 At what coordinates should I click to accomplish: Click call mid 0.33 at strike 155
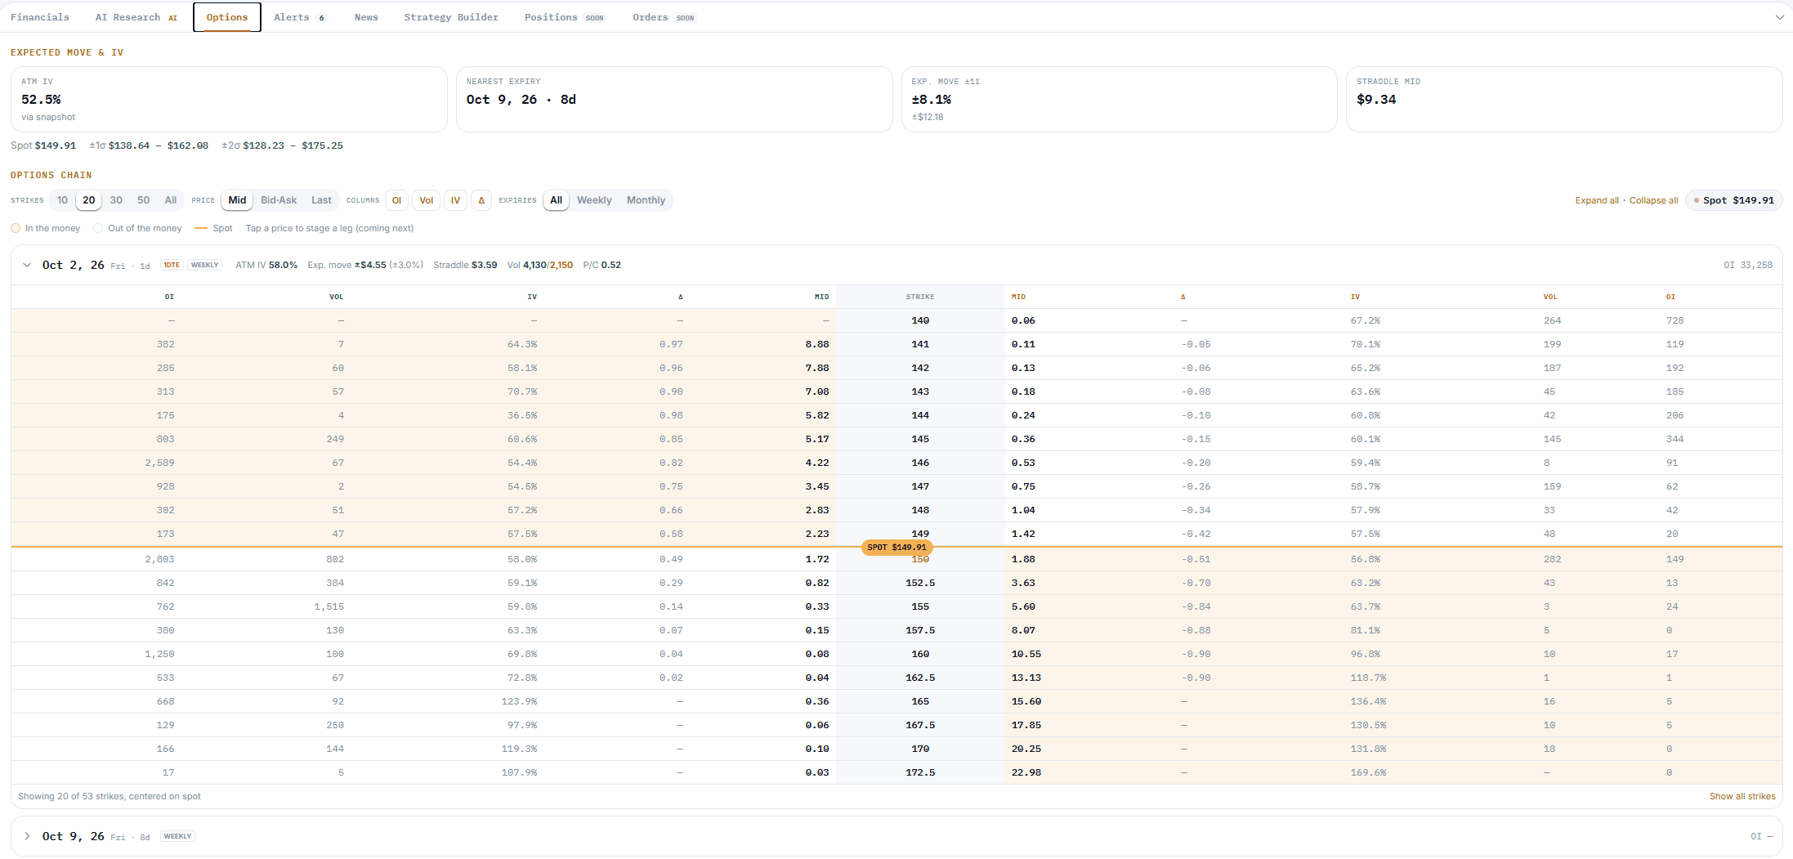pyautogui.click(x=816, y=606)
